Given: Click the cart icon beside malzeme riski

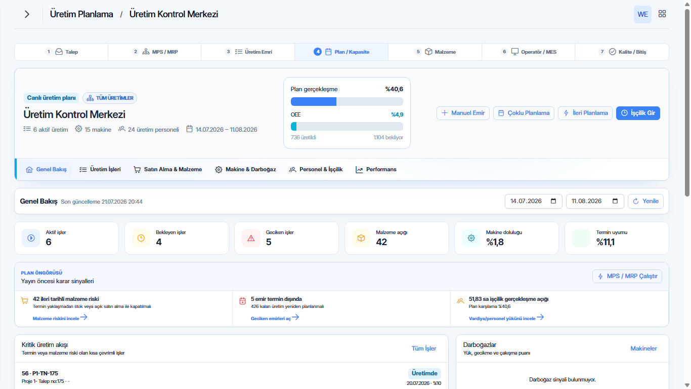Looking at the screenshot, I should coord(24,301).
